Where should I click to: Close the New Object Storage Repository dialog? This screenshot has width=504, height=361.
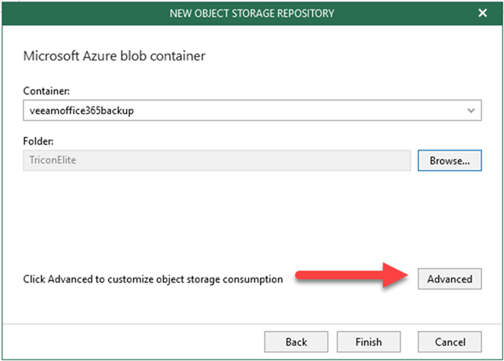(482, 13)
